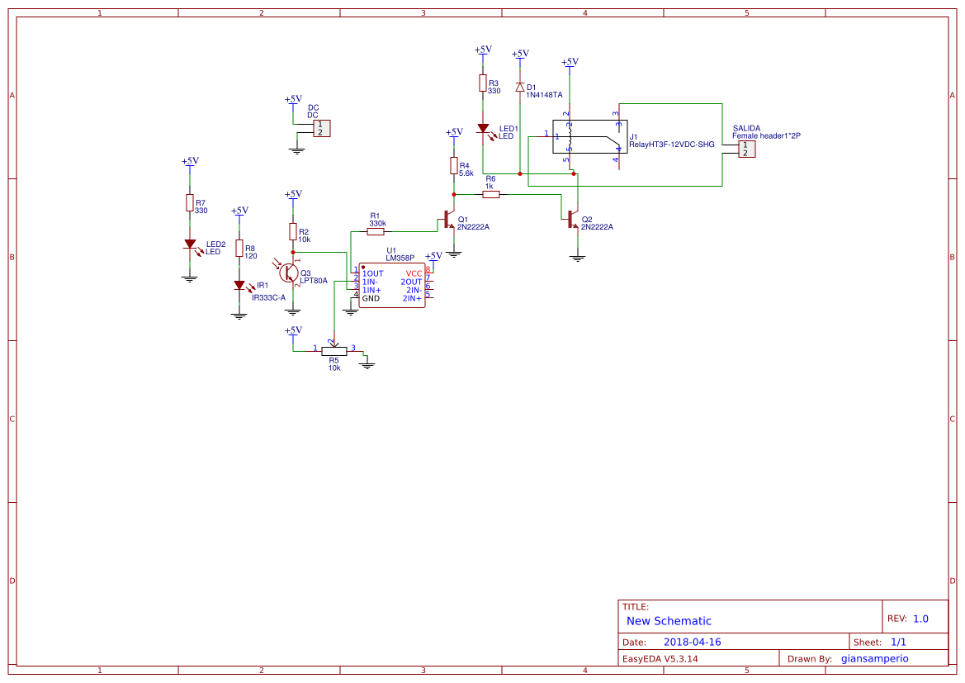Click resistor R3 330 symbol
This screenshot has height=683, width=965.
[x=483, y=83]
